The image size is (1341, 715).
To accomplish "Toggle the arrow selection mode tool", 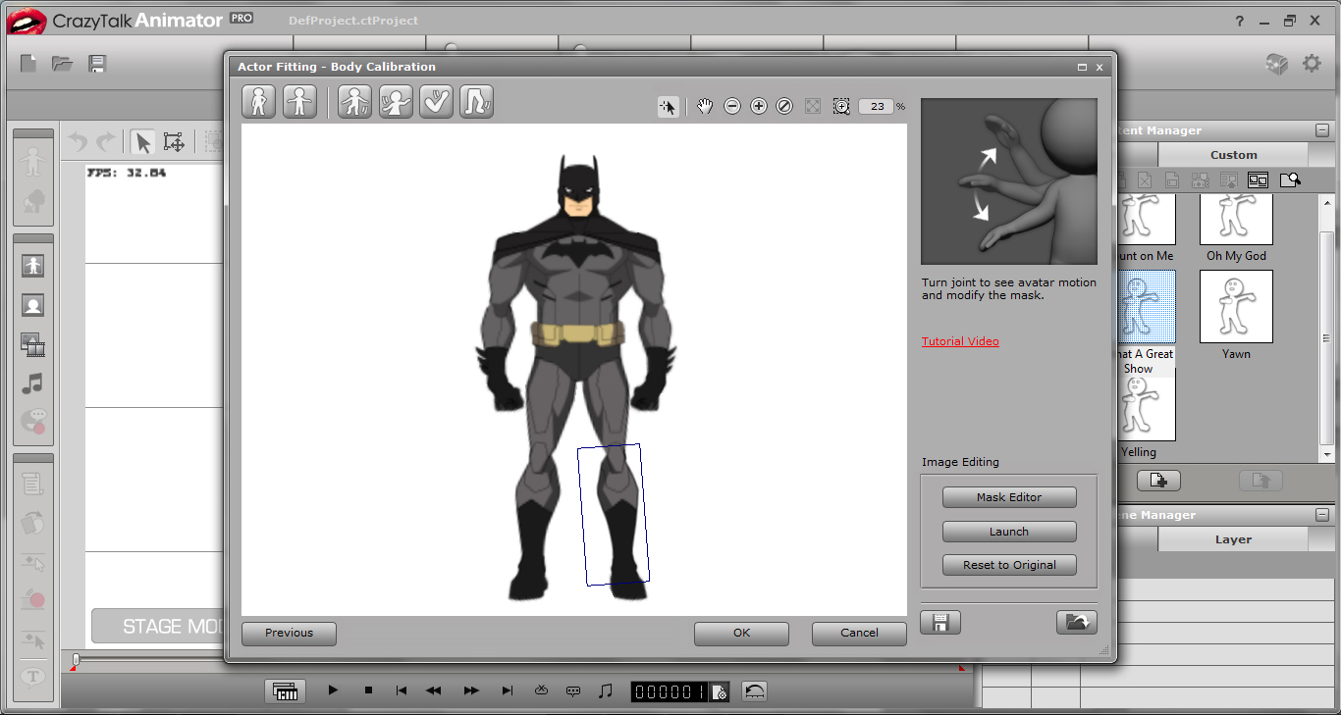I will point(668,106).
